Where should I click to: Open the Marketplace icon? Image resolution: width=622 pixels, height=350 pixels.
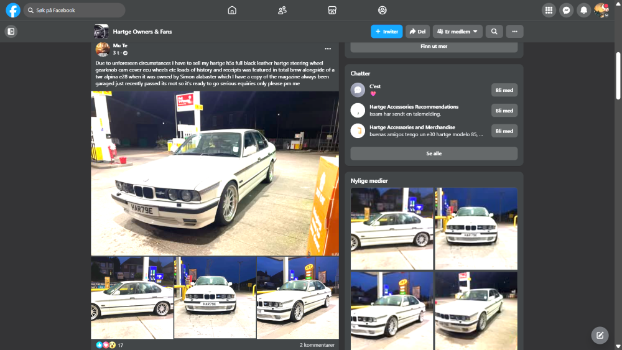tap(332, 10)
